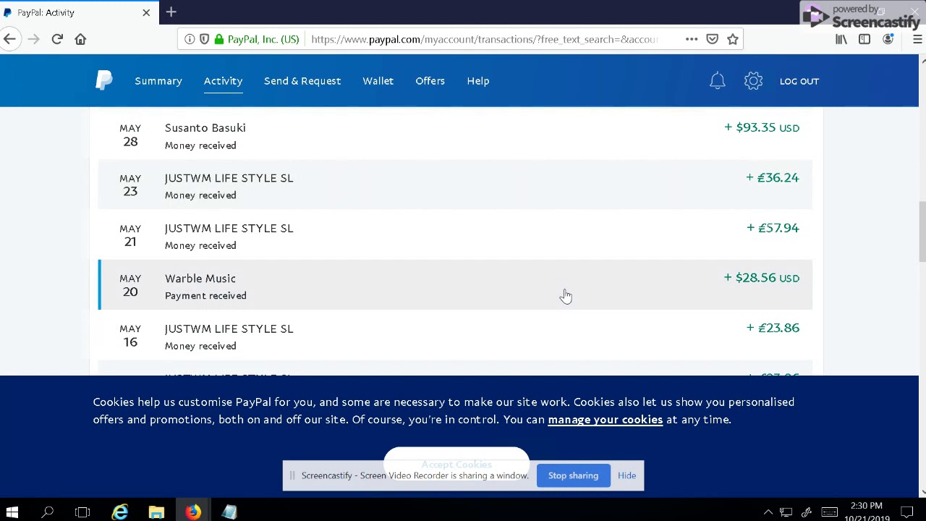This screenshot has height=521, width=926.
Task: Click the page vertical scrollbar thumb
Action: [922, 232]
